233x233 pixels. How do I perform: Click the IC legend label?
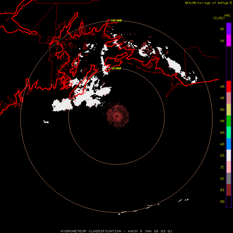pyautogui.click(x=222, y=167)
